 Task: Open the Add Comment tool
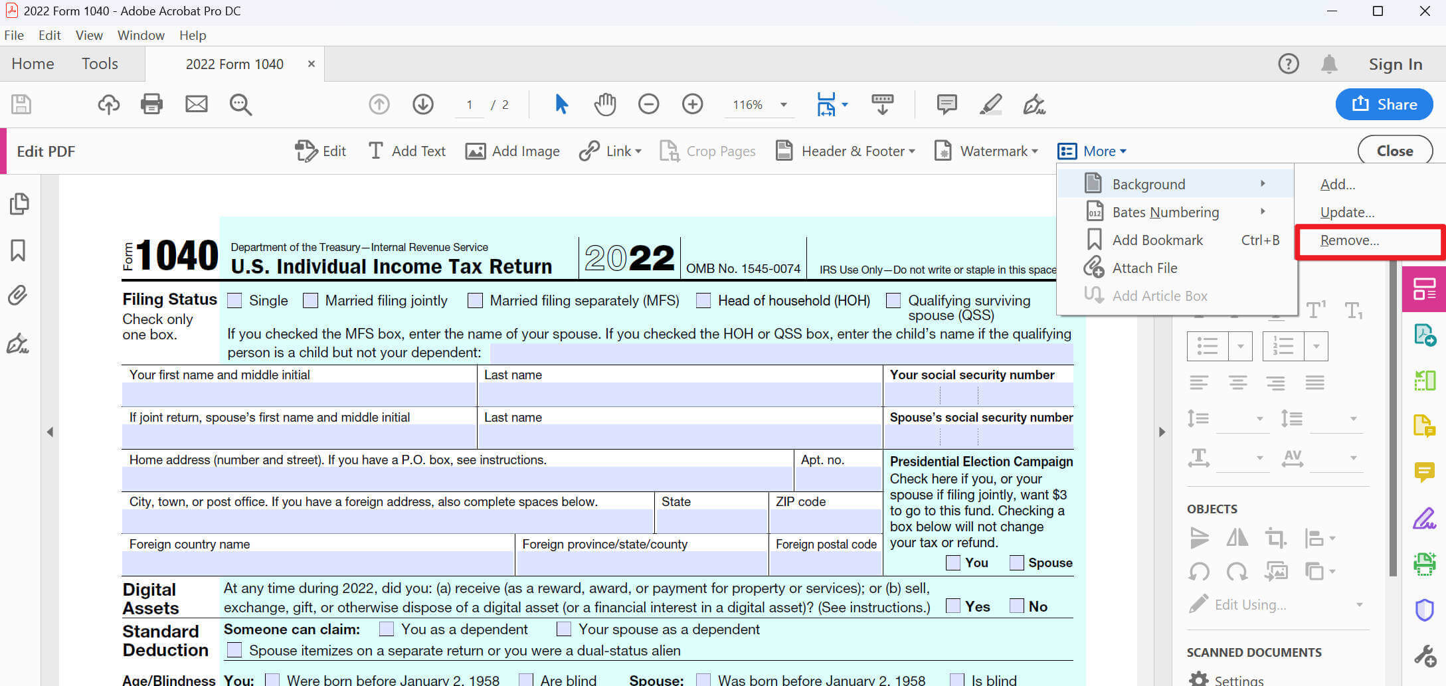click(x=947, y=104)
